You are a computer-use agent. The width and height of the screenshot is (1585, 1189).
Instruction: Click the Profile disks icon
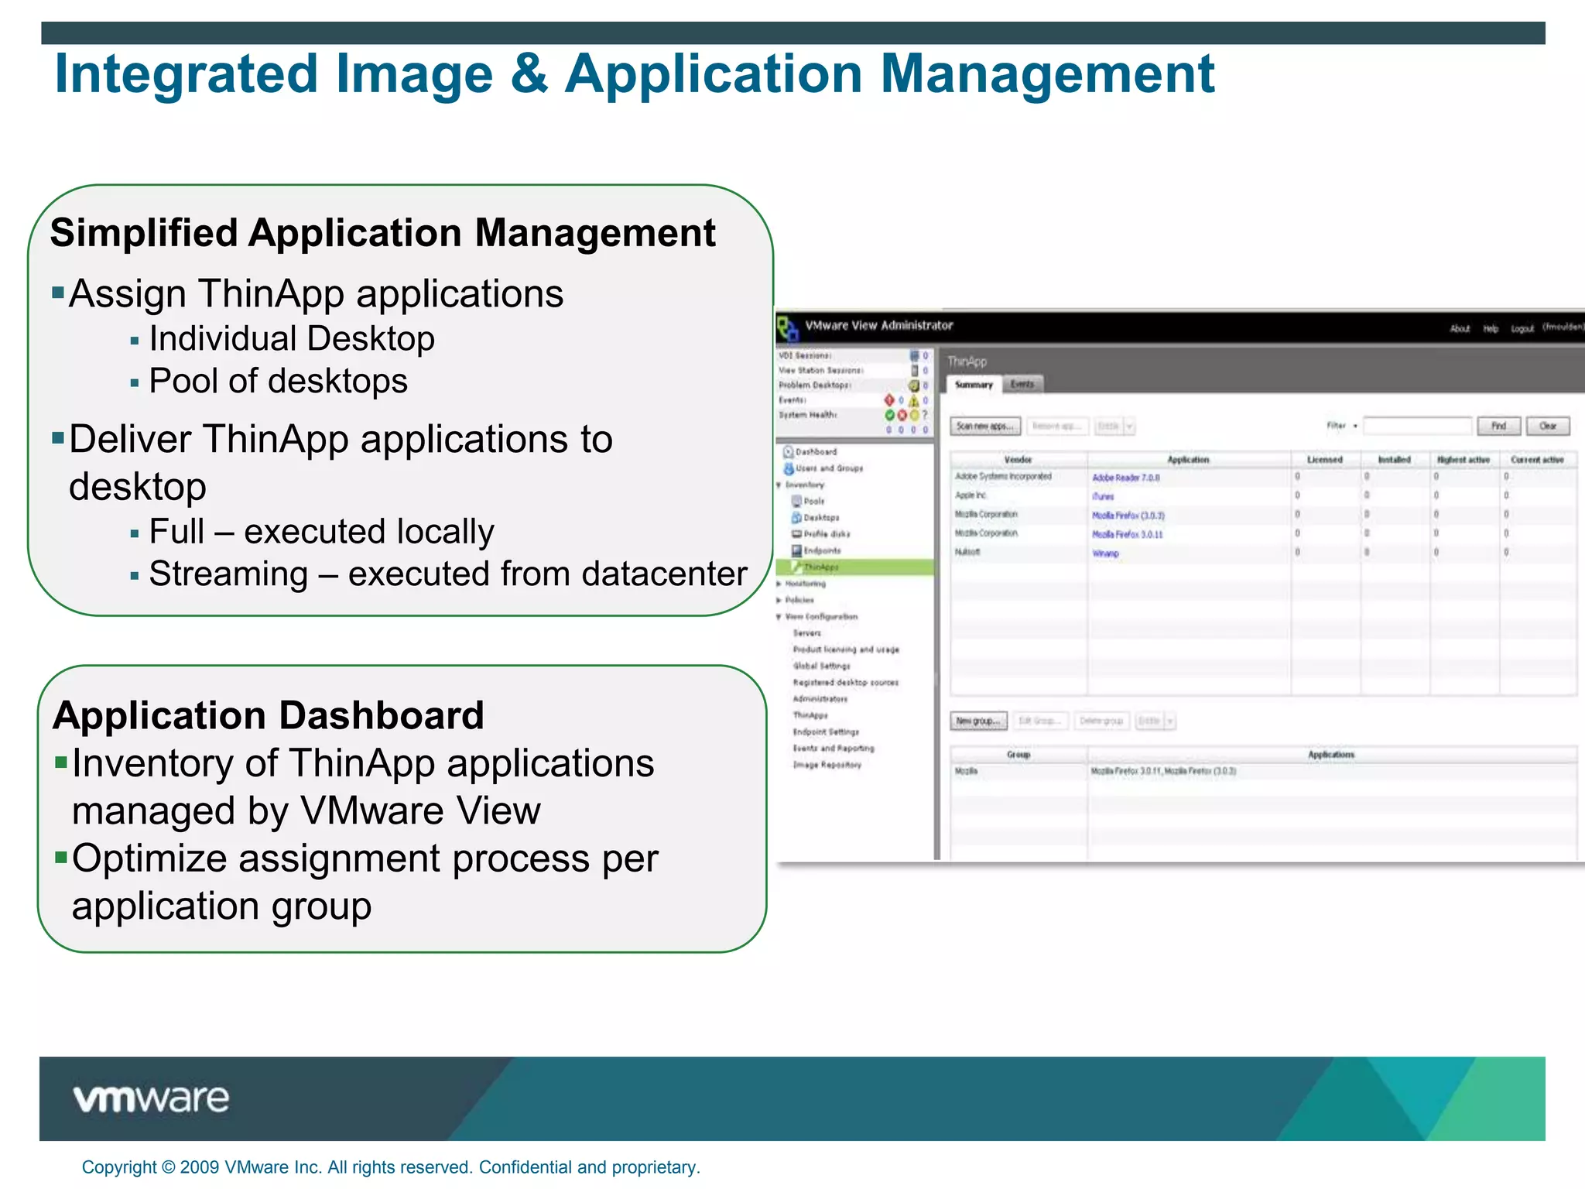coord(796,534)
